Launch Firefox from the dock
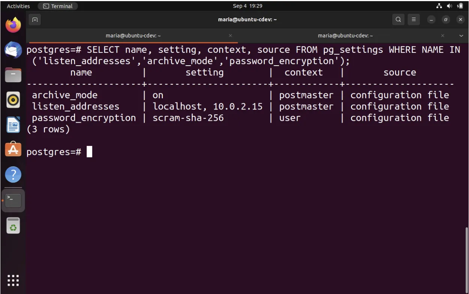The width and height of the screenshot is (469, 294). (13, 25)
